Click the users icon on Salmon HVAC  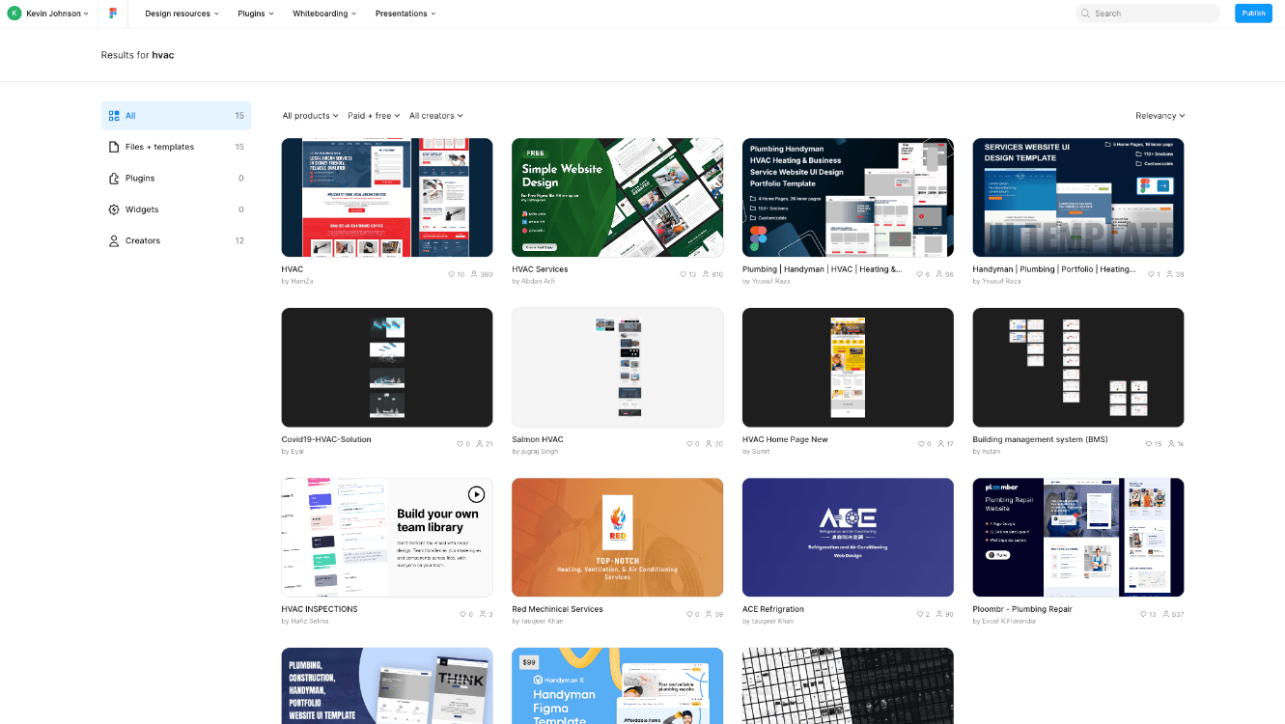click(x=709, y=445)
